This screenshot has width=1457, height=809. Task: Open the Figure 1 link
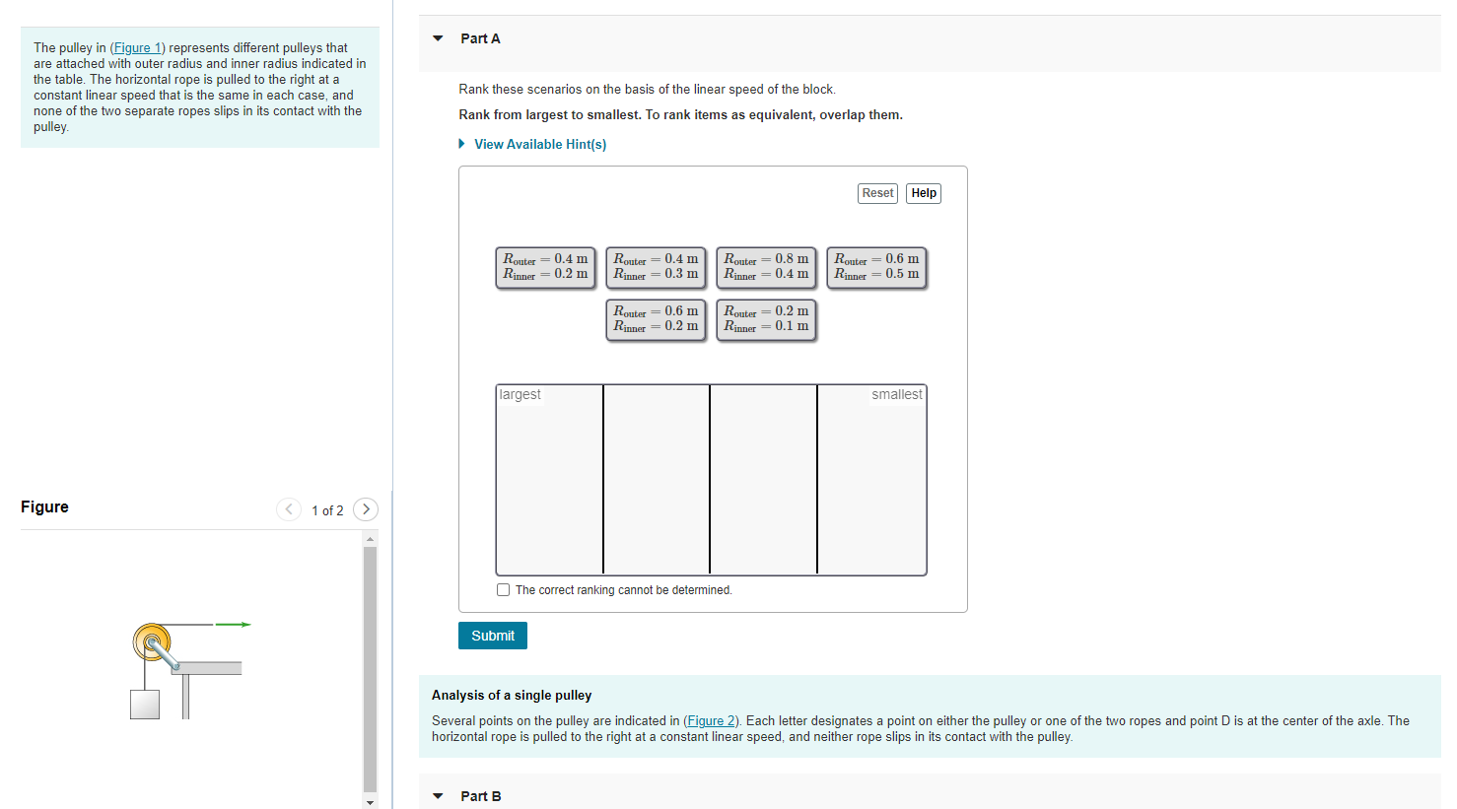tap(137, 47)
